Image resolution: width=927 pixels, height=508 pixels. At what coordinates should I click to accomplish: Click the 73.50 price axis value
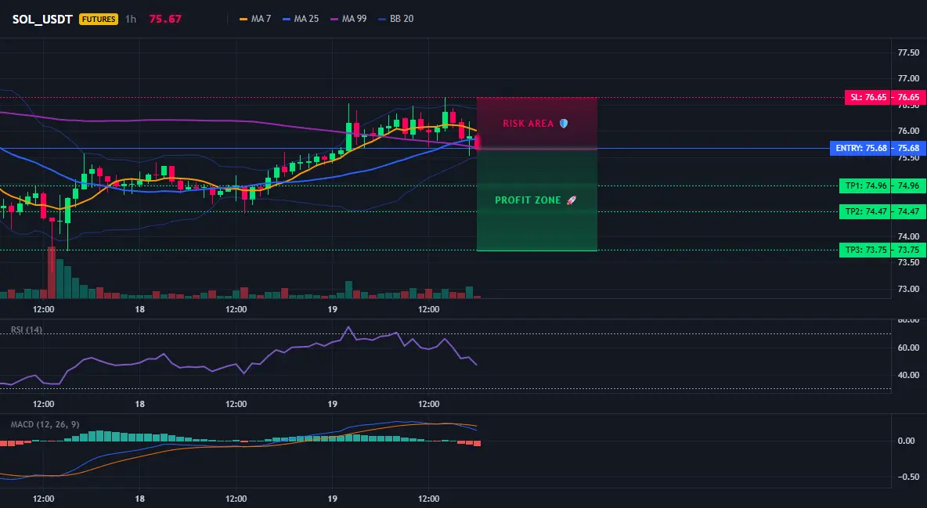(x=908, y=262)
